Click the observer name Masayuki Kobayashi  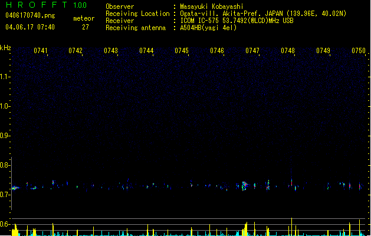(x=212, y=6)
